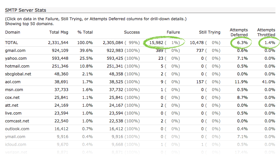Open gmail.com still trying count 737
The width and height of the screenshot is (280, 157).
pyautogui.click(x=200, y=51)
